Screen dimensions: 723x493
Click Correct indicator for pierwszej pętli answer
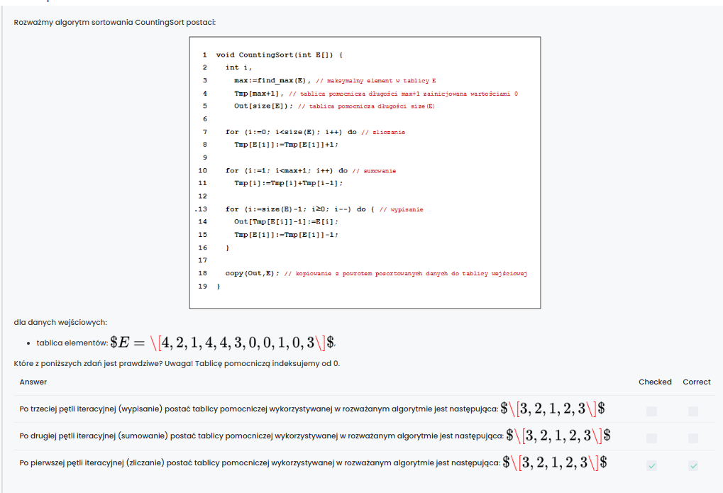pyautogui.click(x=693, y=465)
